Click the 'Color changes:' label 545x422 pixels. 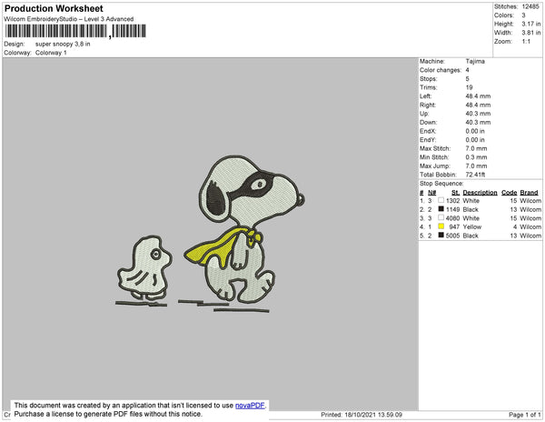pyautogui.click(x=441, y=70)
